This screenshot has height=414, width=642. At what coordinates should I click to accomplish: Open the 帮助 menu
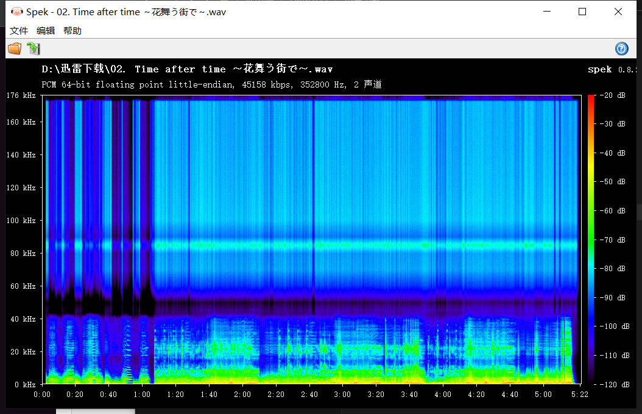pos(72,31)
